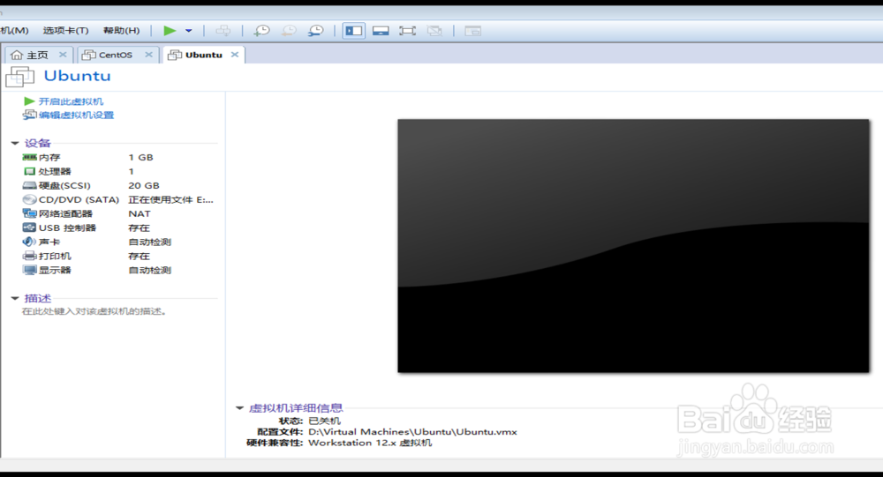Screen dimensions: 883x477
Task: Enter full screen mode icon
Action: tap(407, 31)
